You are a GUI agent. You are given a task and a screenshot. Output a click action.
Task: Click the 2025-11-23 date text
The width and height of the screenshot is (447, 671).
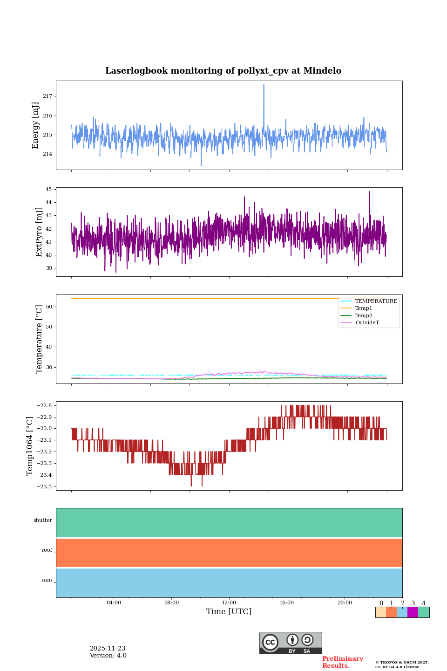tap(108, 649)
